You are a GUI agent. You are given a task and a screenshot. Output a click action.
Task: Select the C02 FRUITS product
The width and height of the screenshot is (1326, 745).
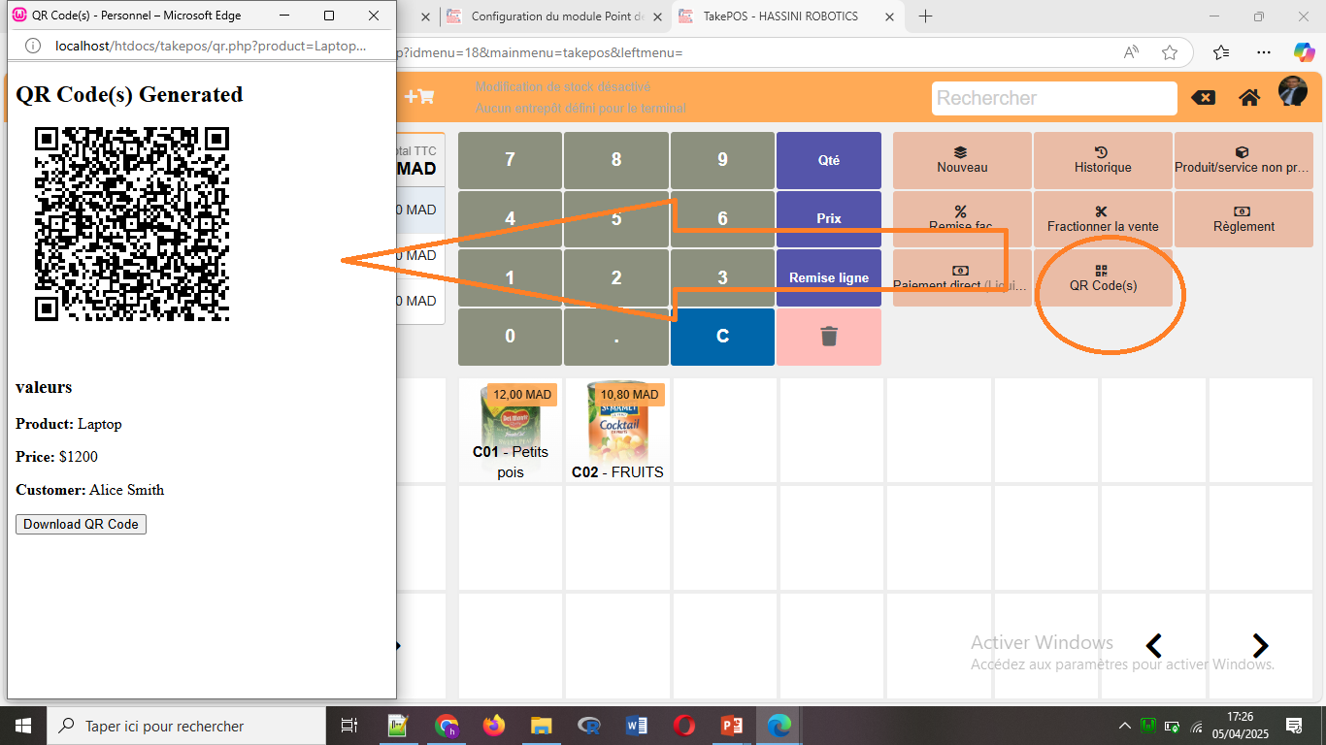click(x=617, y=430)
